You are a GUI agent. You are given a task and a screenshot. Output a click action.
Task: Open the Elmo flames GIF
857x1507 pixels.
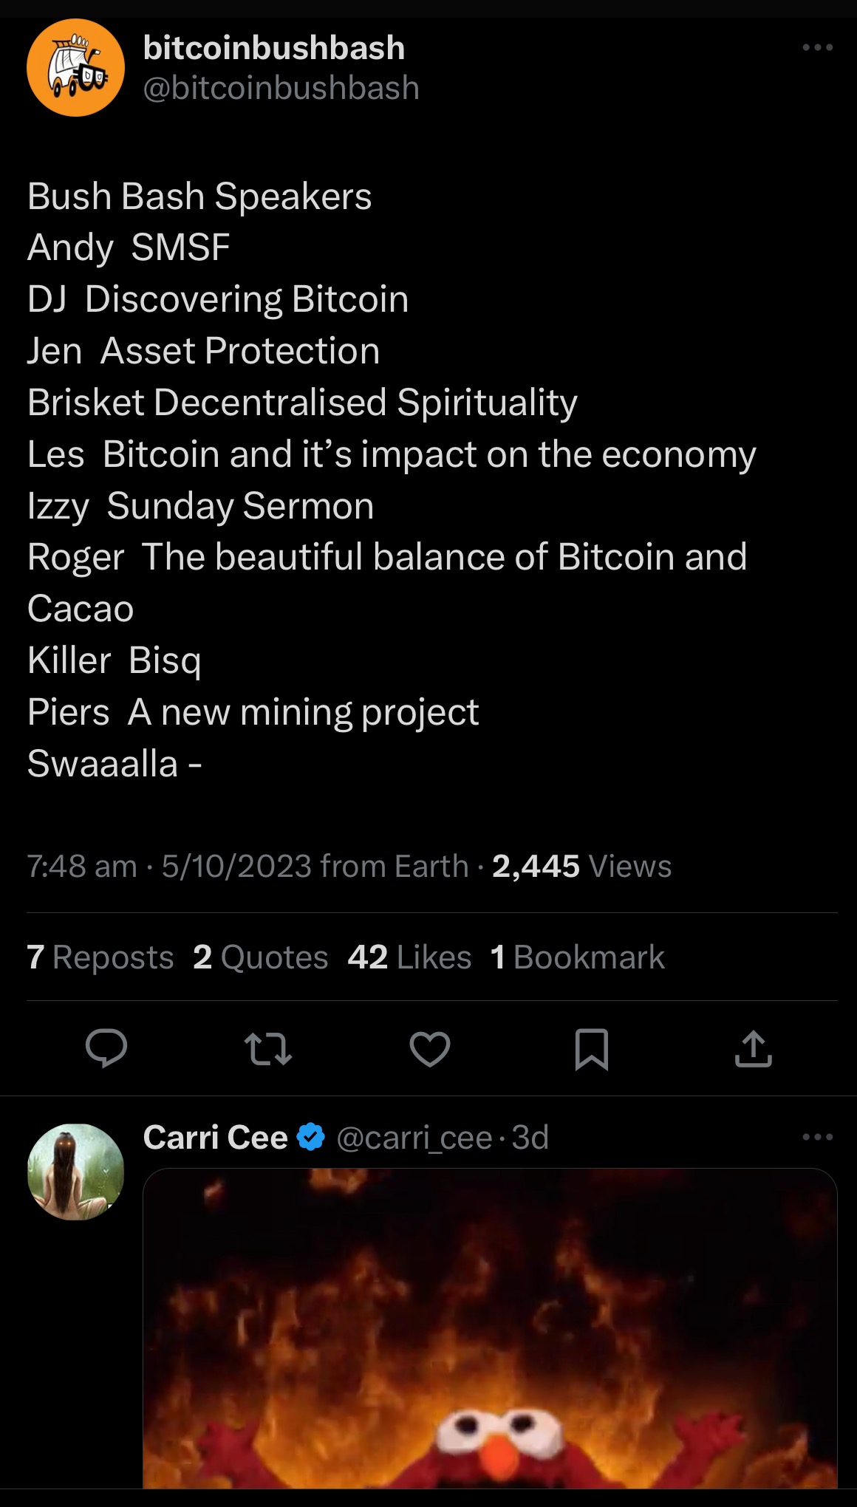tap(489, 1328)
